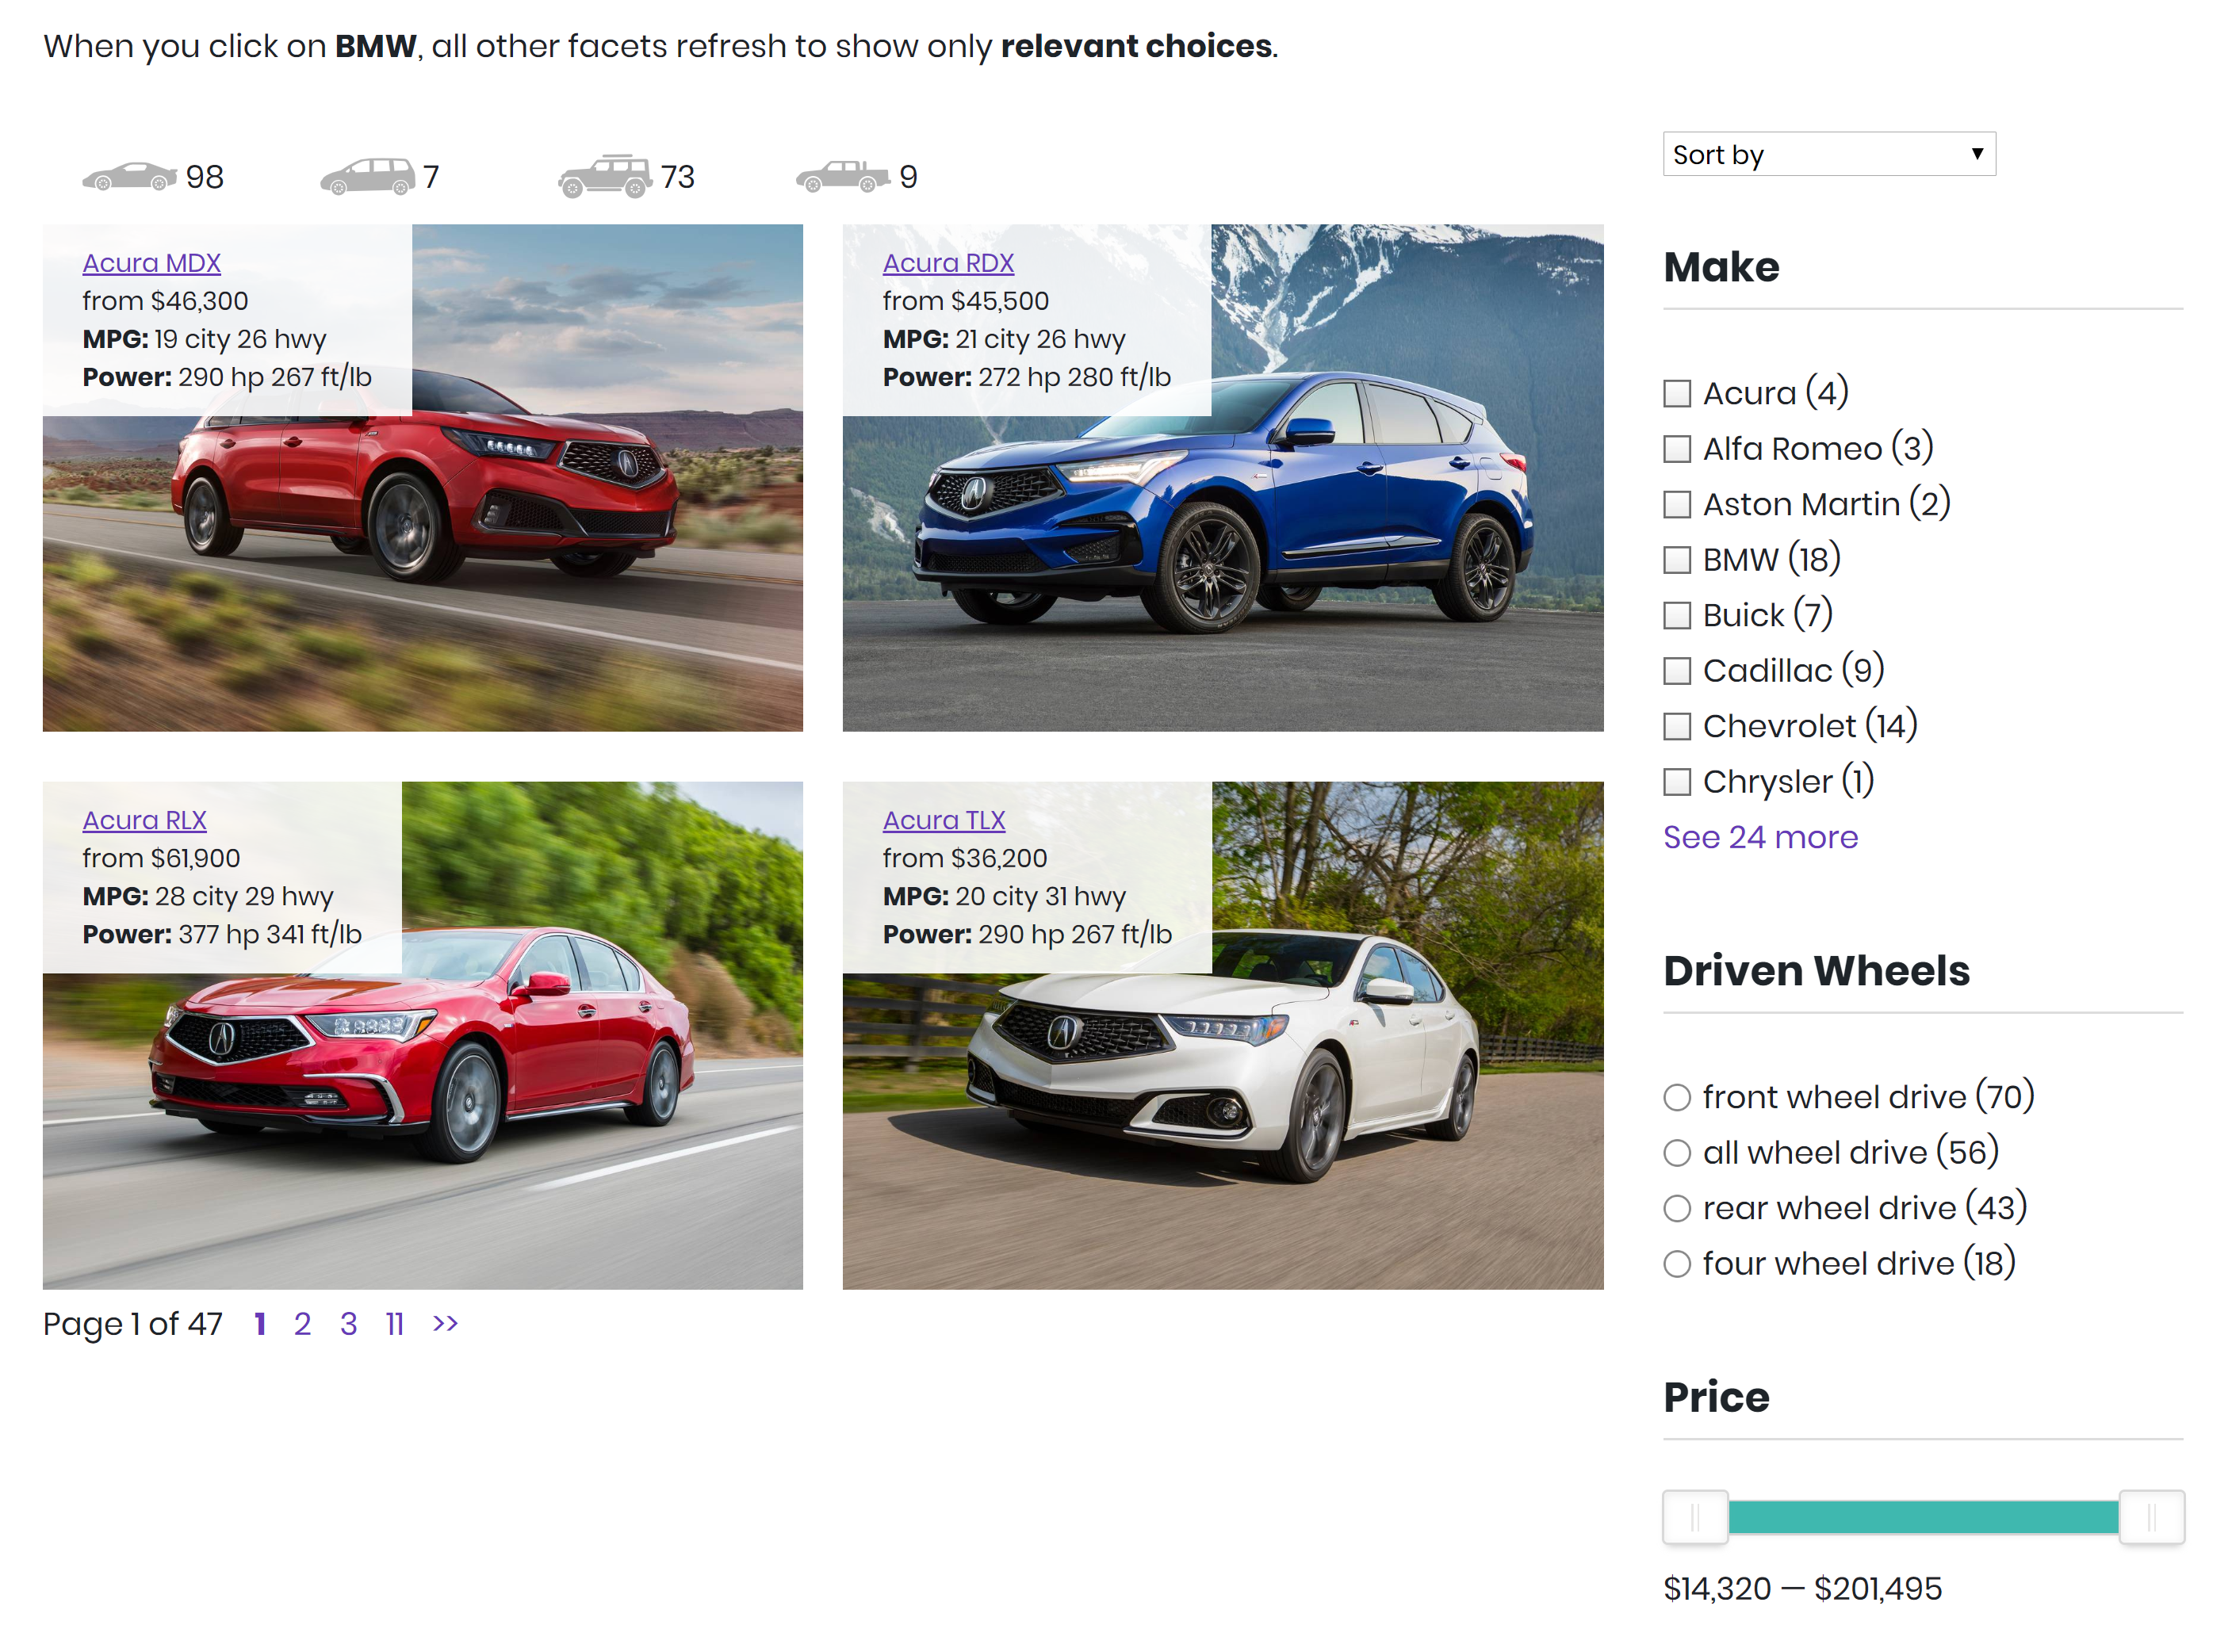Click the 'Page 1 of 47' text
This screenshot has width=2232, height=1652.
pos(132,1324)
